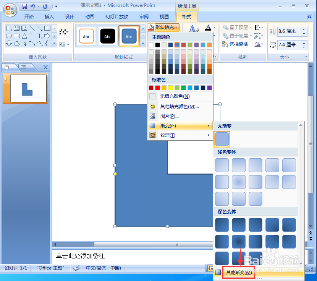Choose 其他填充颜色(M) More Fill Colors
The height and width of the screenshot is (281, 317).
click(x=180, y=106)
